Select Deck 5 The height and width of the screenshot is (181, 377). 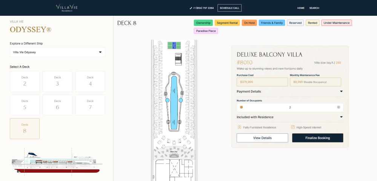(25, 105)
